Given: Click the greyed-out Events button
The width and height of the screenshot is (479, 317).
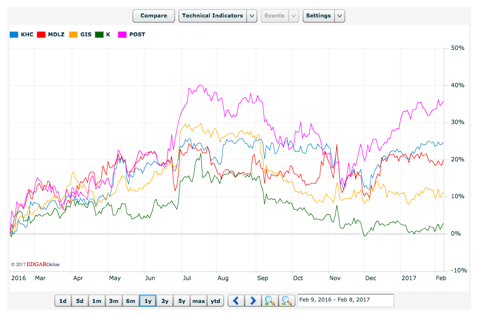Looking at the screenshot, I should tap(274, 16).
